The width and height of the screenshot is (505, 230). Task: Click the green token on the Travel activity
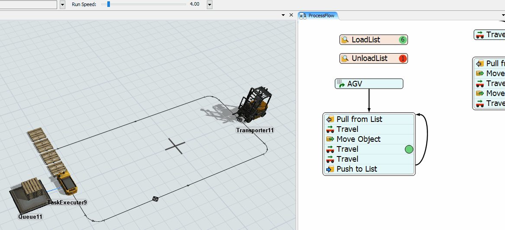[409, 149]
